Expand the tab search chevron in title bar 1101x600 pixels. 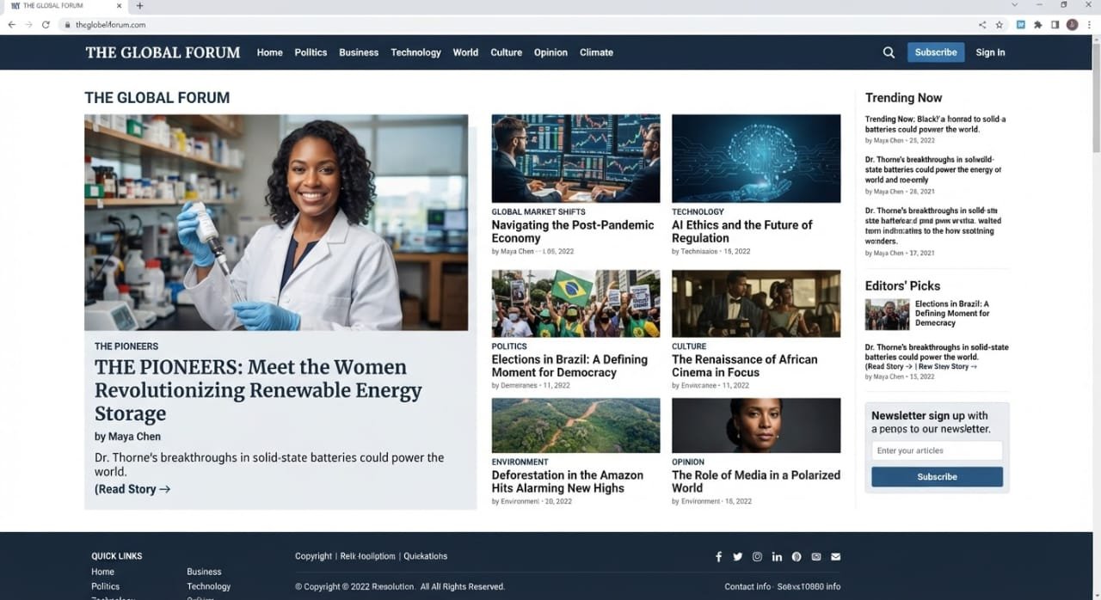coord(1014,5)
